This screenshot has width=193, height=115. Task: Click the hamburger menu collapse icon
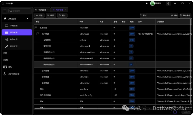coord(5,11)
